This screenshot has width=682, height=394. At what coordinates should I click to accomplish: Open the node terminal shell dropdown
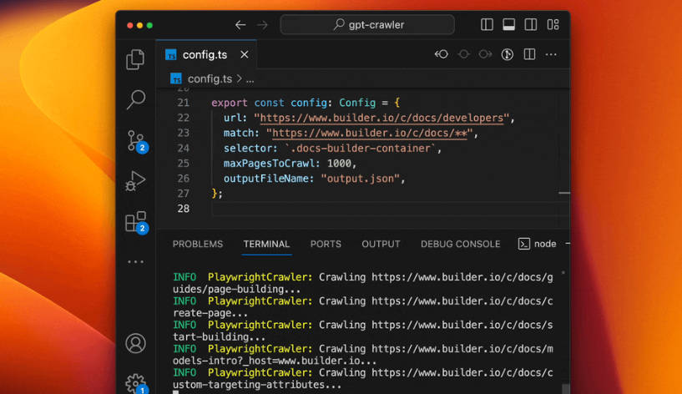point(538,244)
